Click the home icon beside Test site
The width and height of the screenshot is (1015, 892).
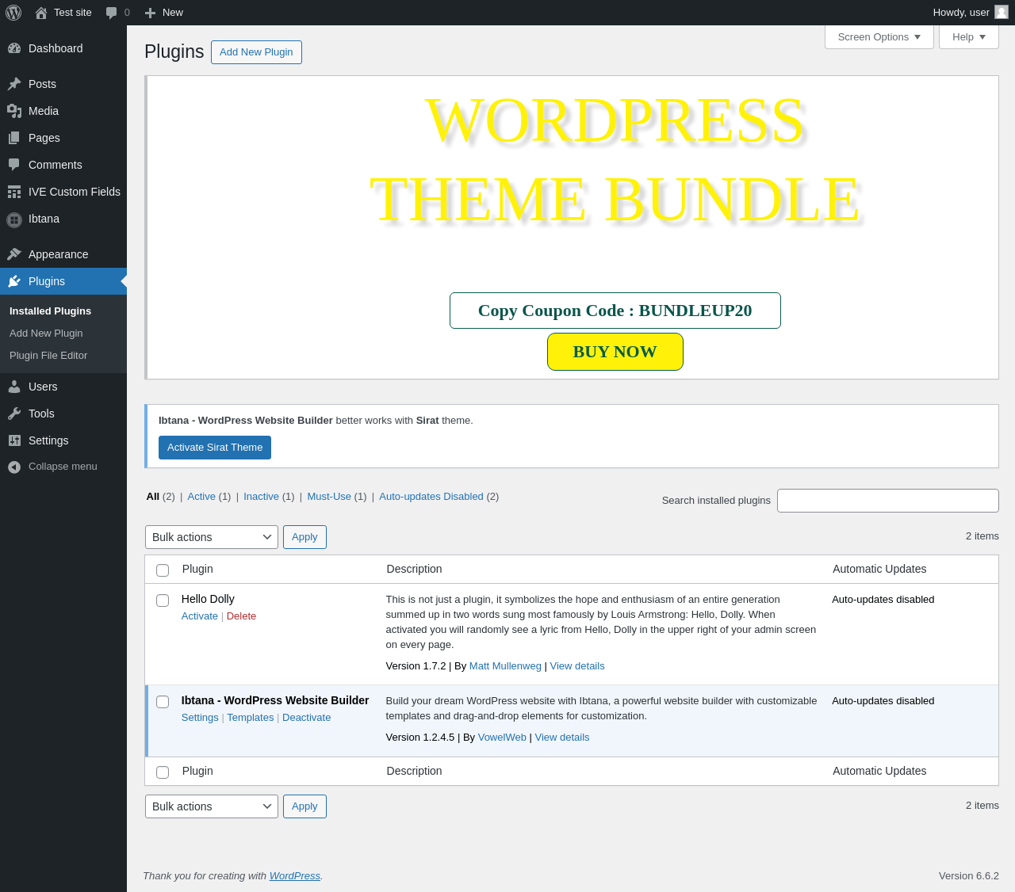point(41,13)
